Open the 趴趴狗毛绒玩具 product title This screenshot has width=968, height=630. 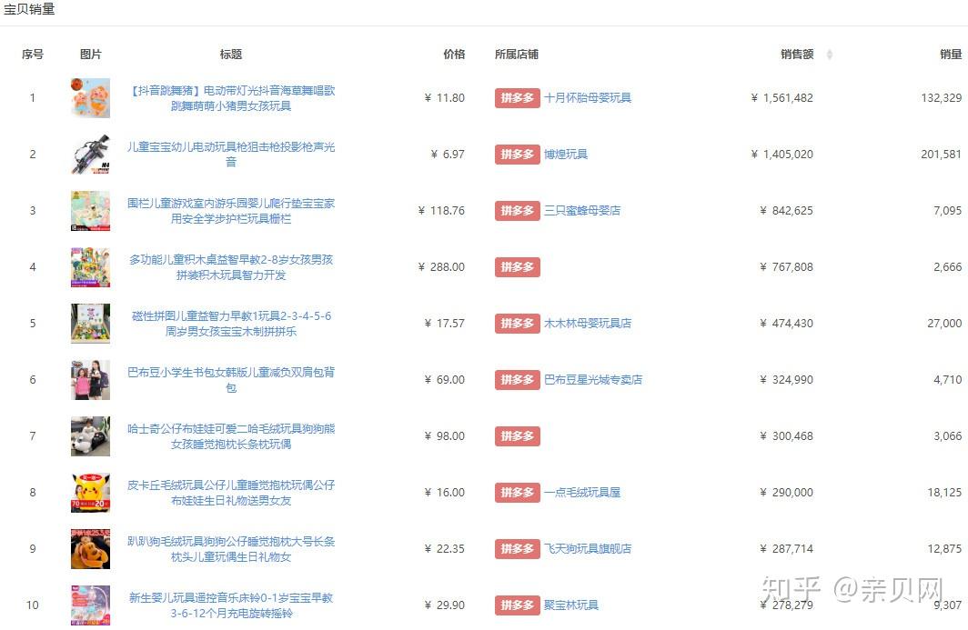232,548
